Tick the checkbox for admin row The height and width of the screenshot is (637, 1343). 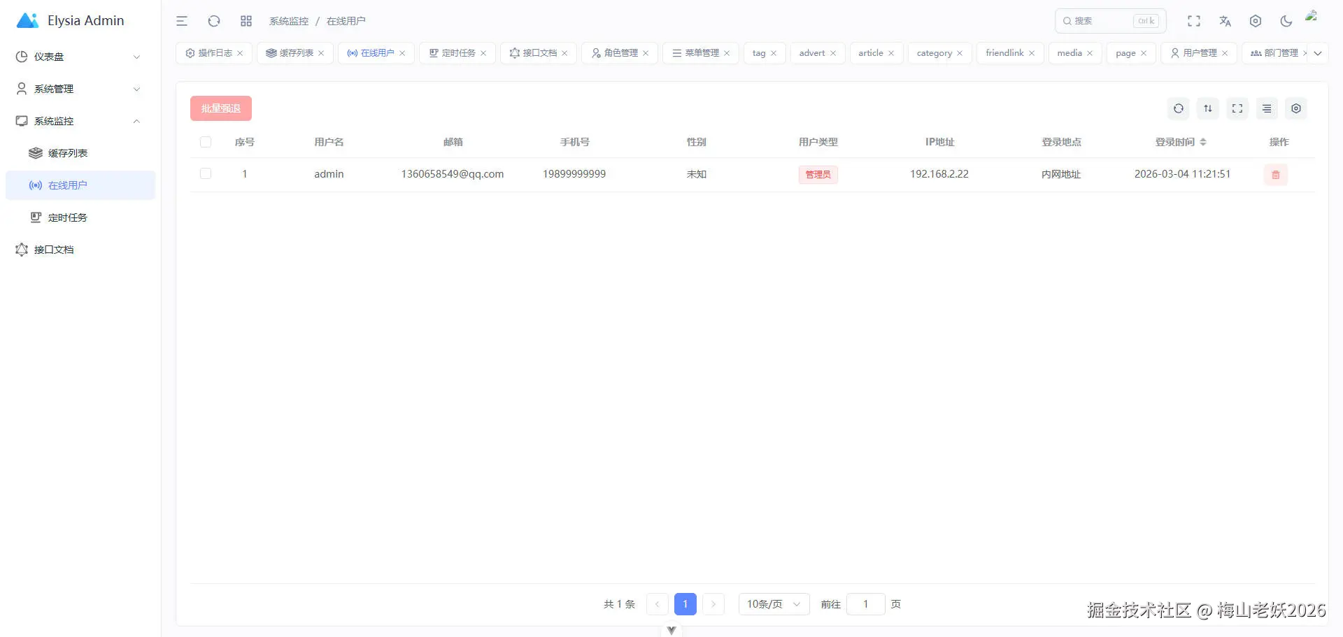click(206, 173)
